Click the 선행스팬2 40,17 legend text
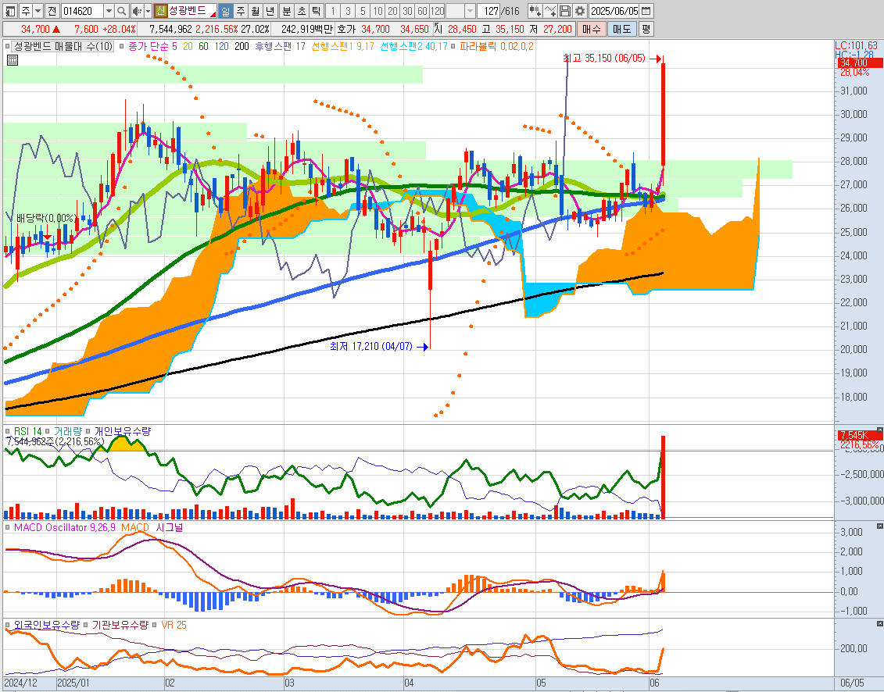 pyautogui.click(x=413, y=46)
